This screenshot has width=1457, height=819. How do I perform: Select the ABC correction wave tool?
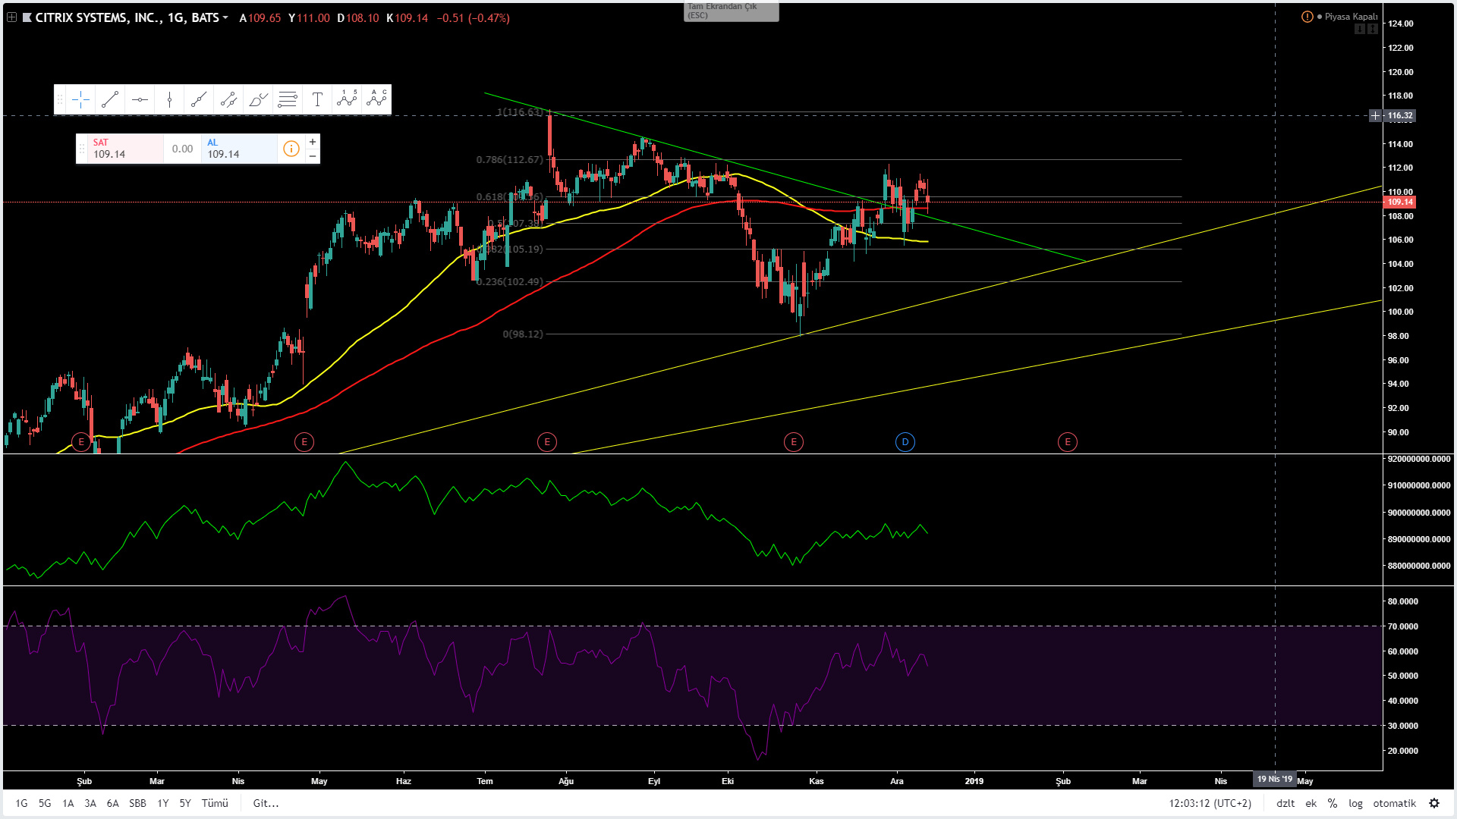click(x=376, y=99)
